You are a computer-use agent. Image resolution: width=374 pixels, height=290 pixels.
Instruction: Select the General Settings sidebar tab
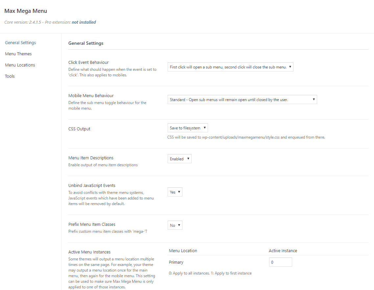pyautogui.click(x=20, y=43)
